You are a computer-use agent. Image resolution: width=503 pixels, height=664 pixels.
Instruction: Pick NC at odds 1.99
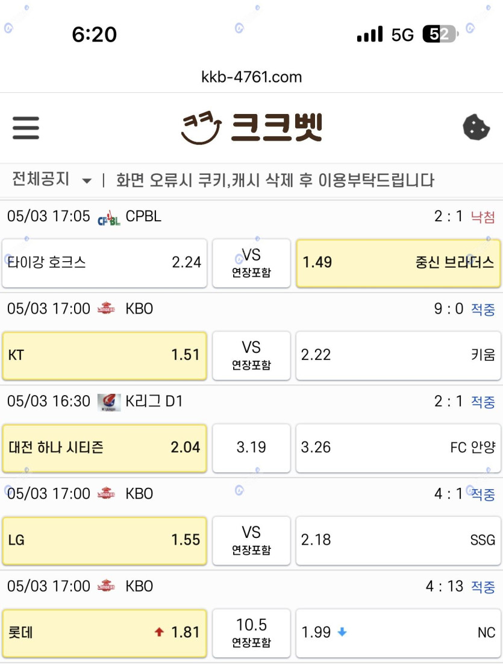tap(398, 633)
